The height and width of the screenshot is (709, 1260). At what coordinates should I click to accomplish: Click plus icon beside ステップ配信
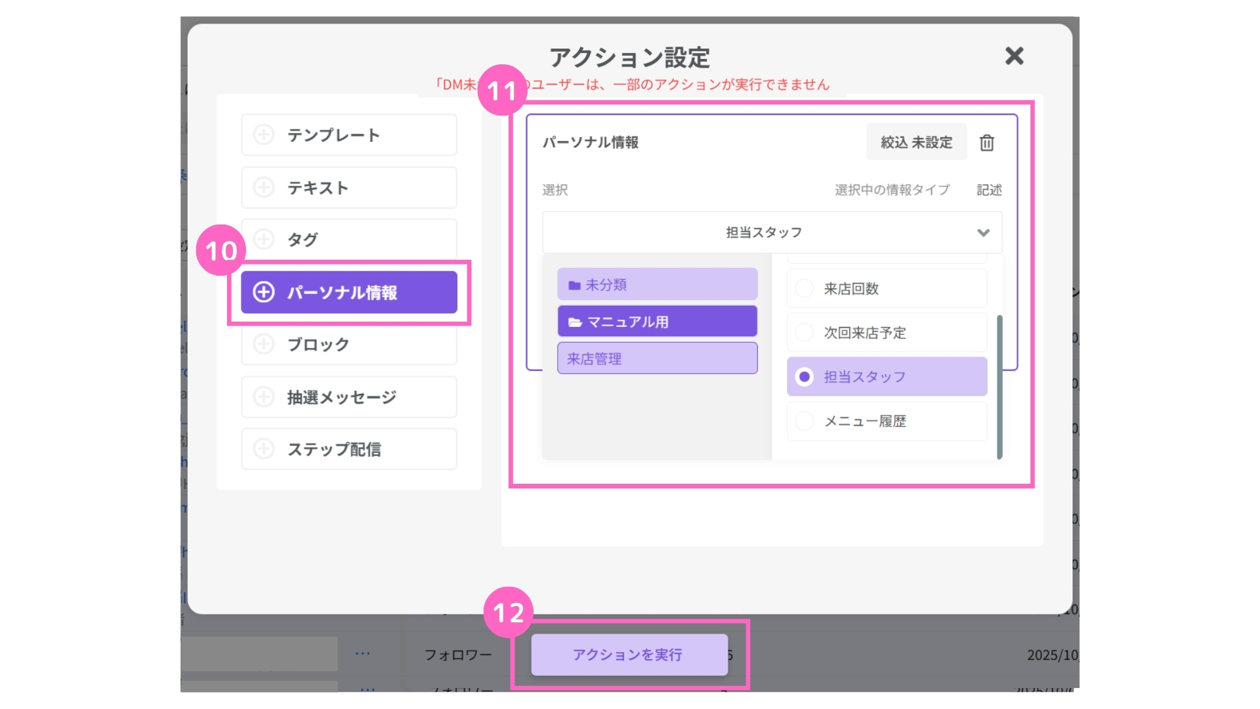(264, 449)
